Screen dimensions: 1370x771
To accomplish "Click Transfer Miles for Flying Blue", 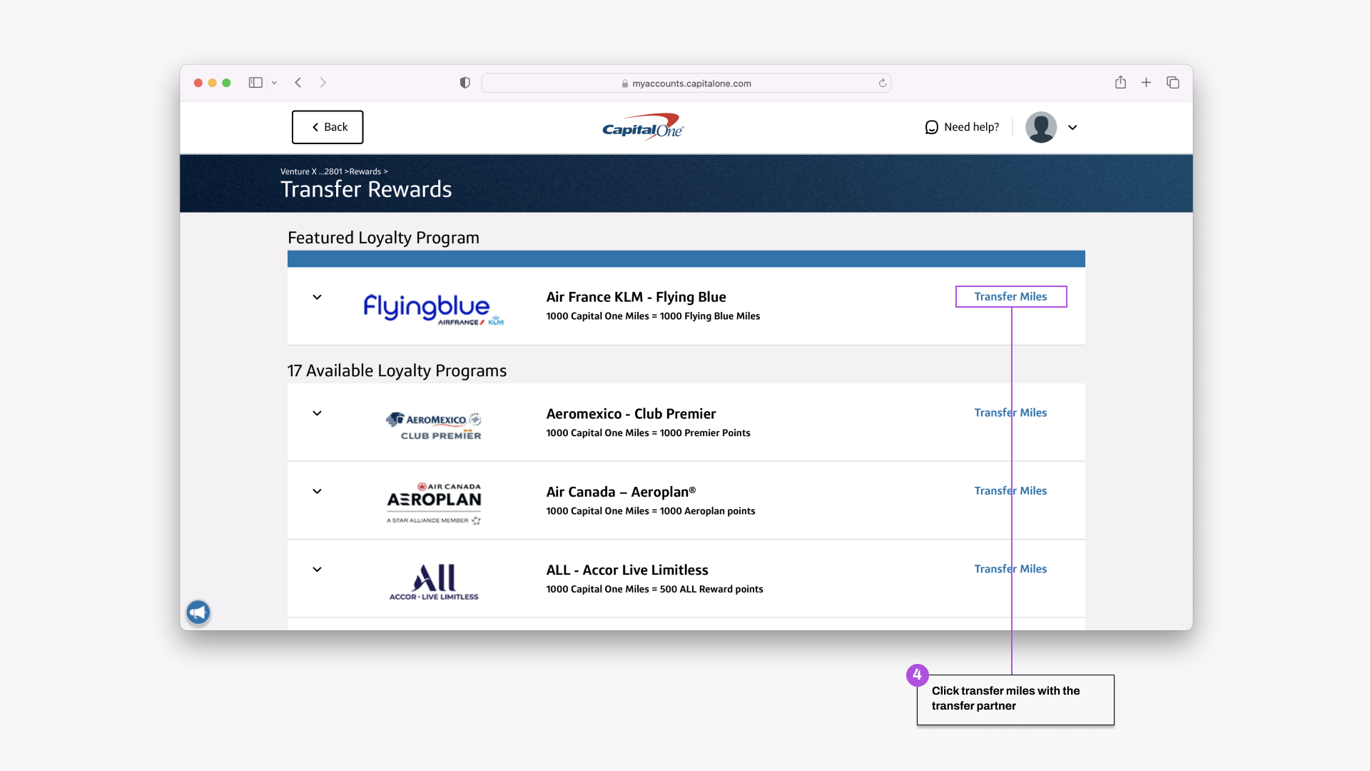I will [1010, 296].
